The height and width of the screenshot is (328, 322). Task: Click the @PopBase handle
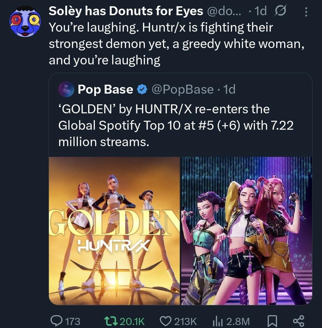coord(182,89)
